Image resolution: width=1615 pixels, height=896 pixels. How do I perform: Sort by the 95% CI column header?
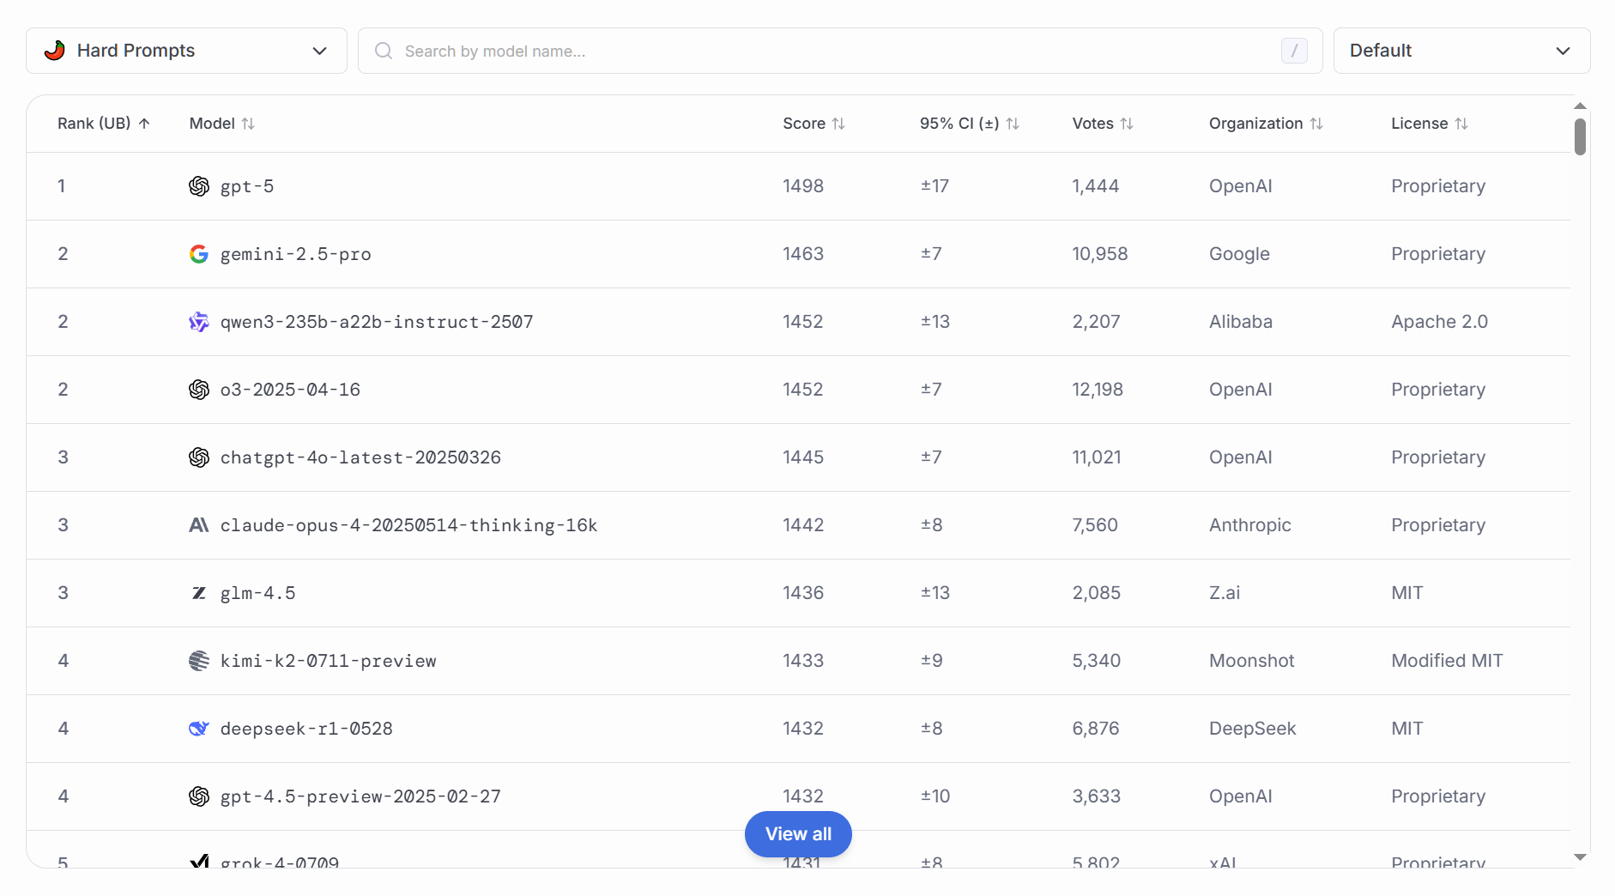click(x=970, y=124)
